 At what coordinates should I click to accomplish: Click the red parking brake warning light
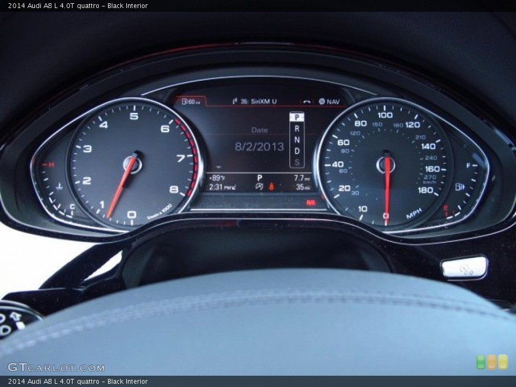pyautogui.click(x=311, y=203)
